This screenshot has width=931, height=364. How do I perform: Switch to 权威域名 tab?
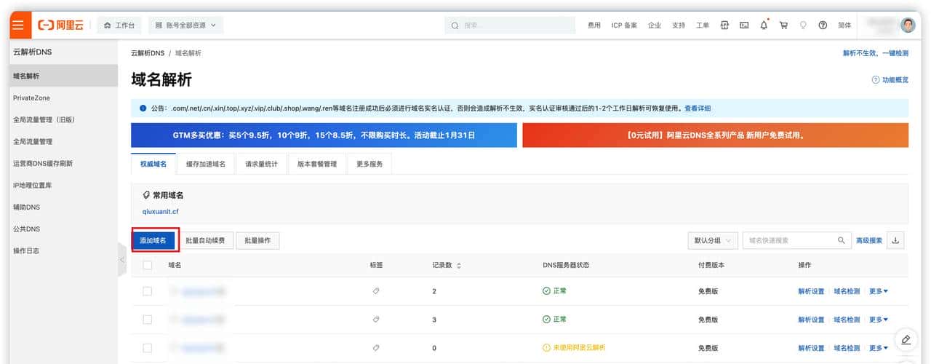[153, 164]
